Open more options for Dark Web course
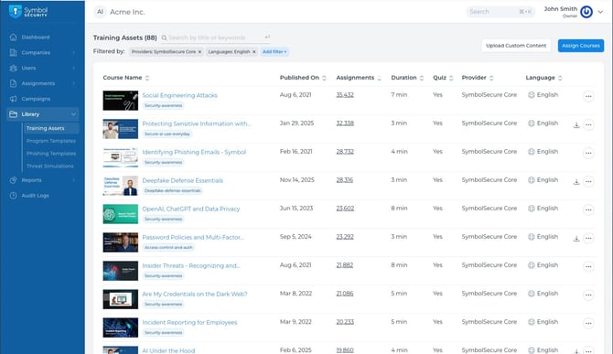613x354 pixels. click(x=588, y=295)
